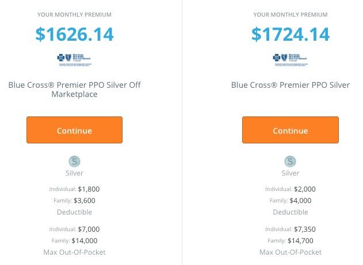Click the $4,000 family deductible value
Viewport: 363px width, 265px height.
click(300, 201)
